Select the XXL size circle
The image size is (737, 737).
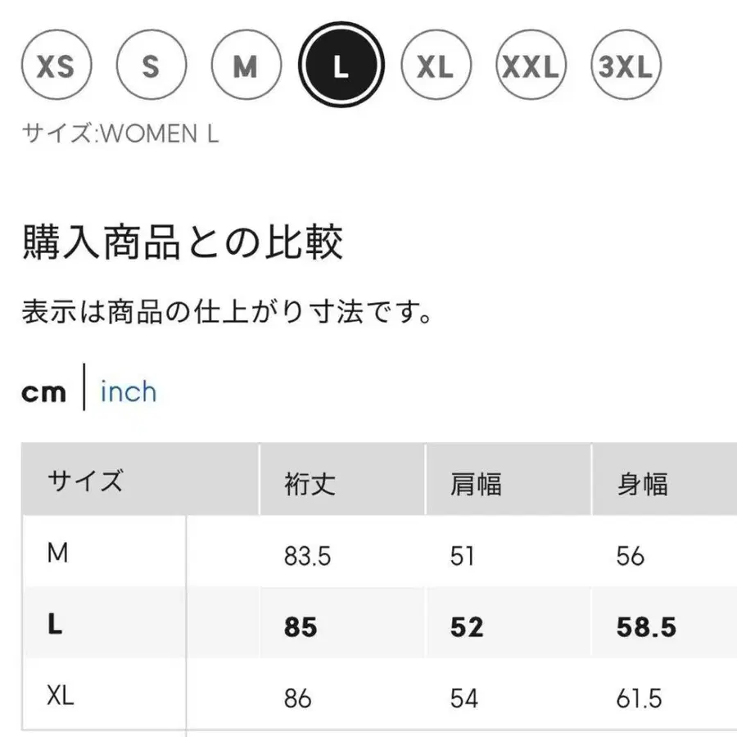531,65
